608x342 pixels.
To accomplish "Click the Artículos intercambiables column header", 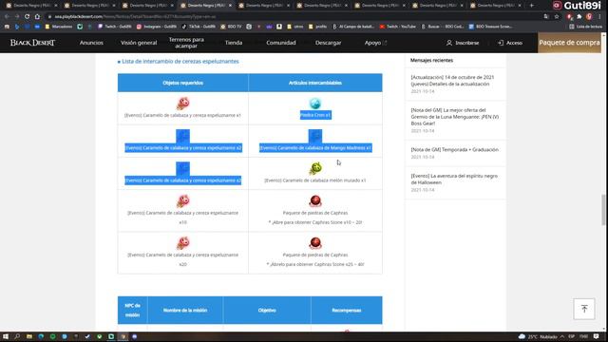I will [315, 83].
